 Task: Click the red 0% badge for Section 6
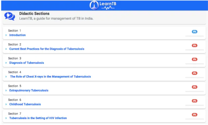coord(195,101)
